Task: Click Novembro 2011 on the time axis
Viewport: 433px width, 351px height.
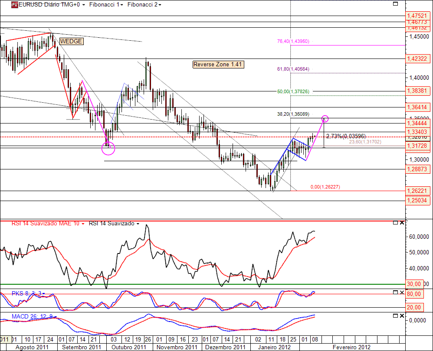Action: [177, 347]
